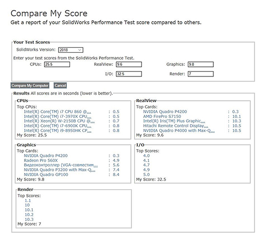Click the 'Compare My Score' heading
The width and height of the screenshot is (266, 241).
[49, 14]
